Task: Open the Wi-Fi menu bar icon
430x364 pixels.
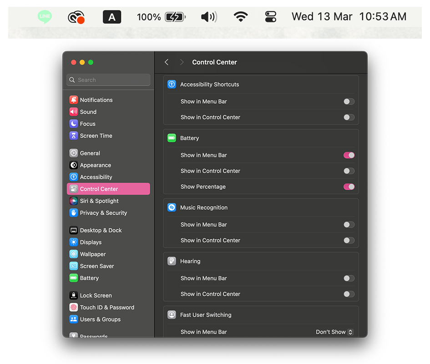Action: [241, 17]
